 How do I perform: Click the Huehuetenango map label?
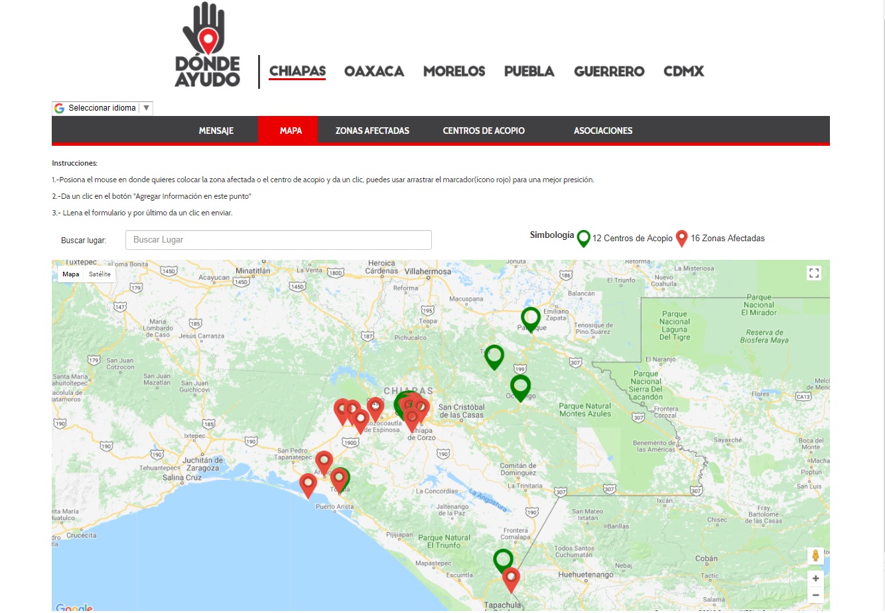tap(586, 575)
